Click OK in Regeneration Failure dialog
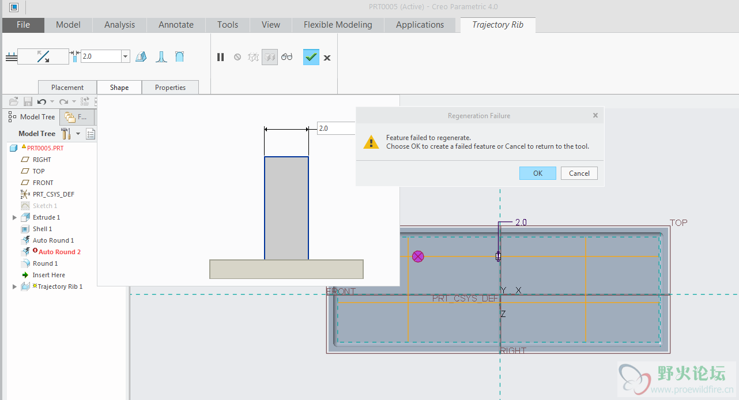This screenshot has height=400, width=739. pos(538,173)
